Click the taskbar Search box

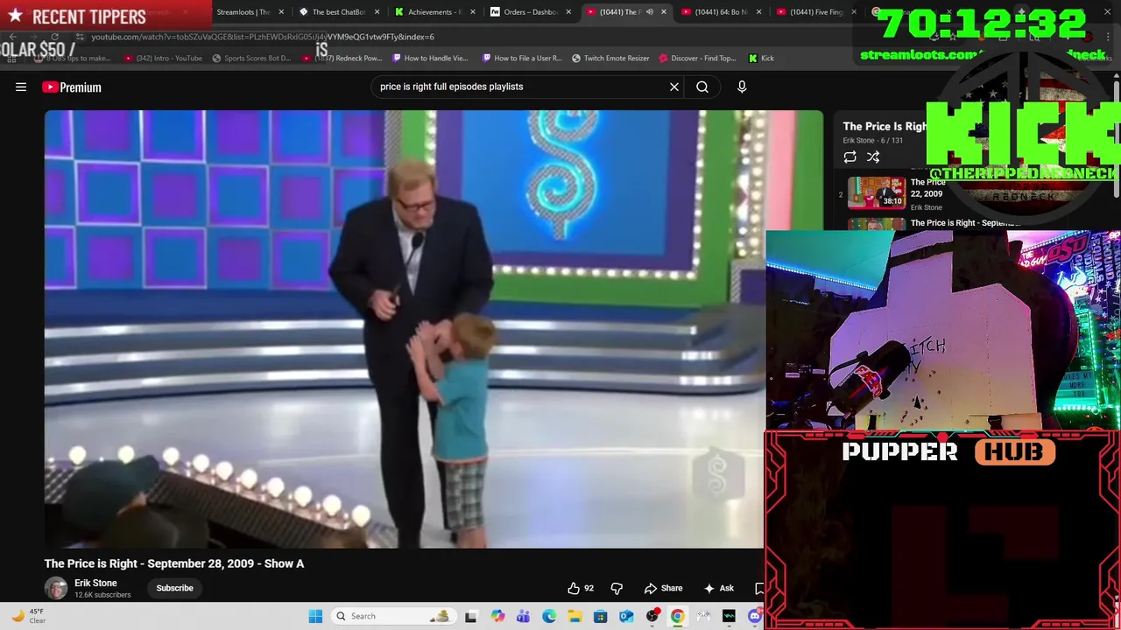click(x=395, y=616)
